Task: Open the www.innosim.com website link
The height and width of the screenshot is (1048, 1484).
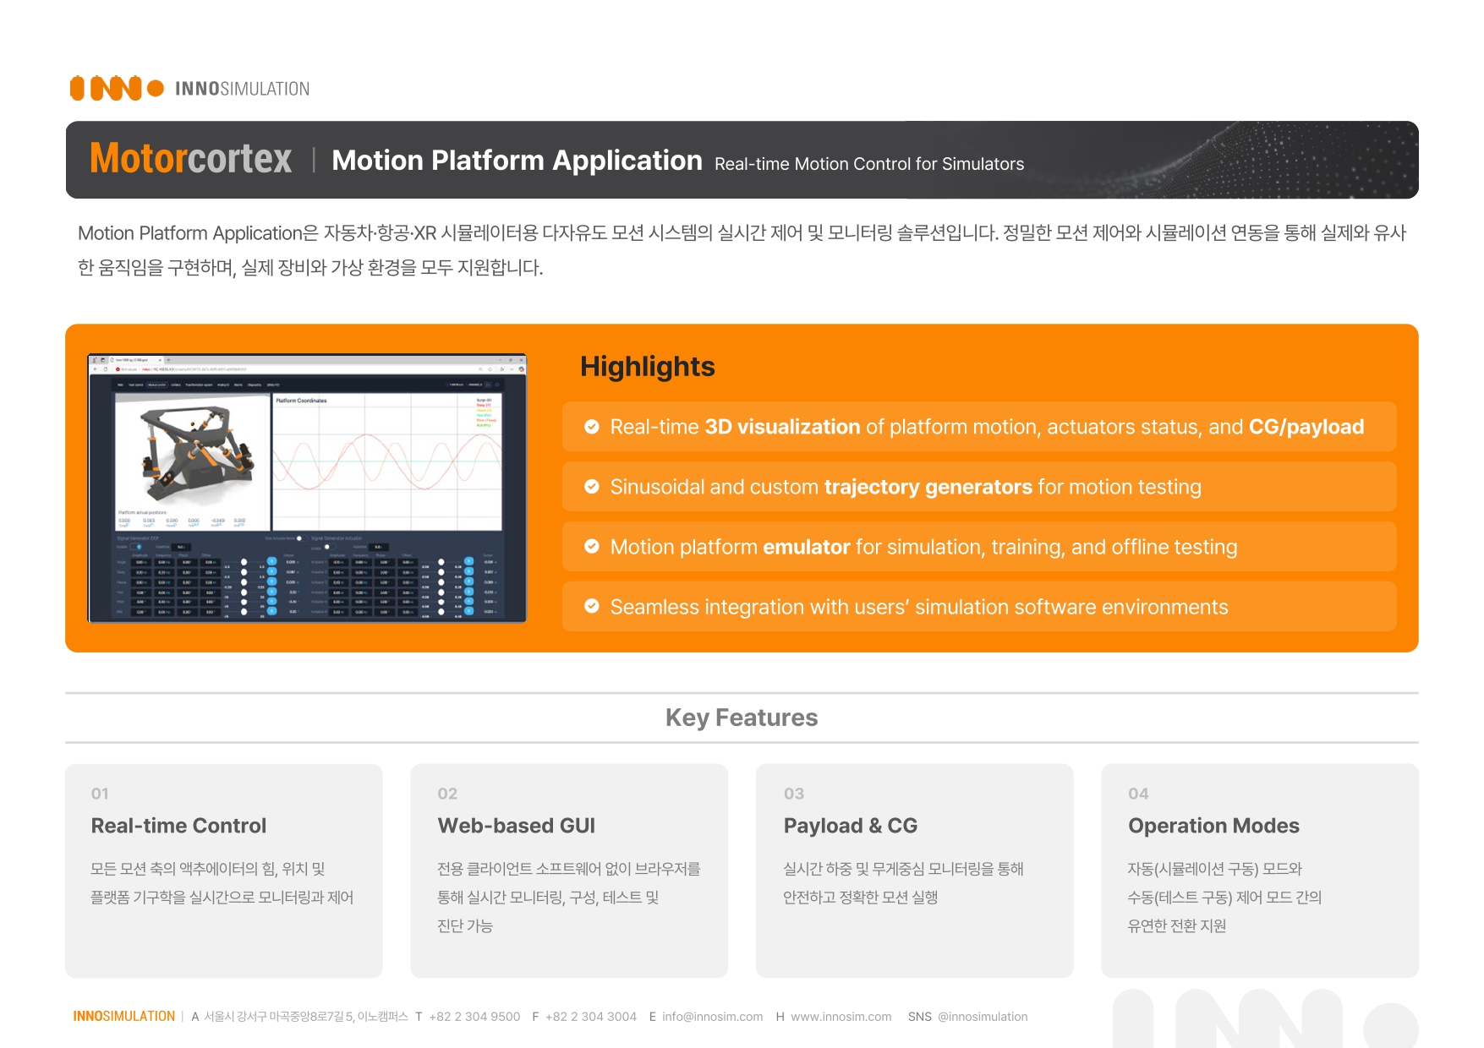Action: (x=841, y=1017)
